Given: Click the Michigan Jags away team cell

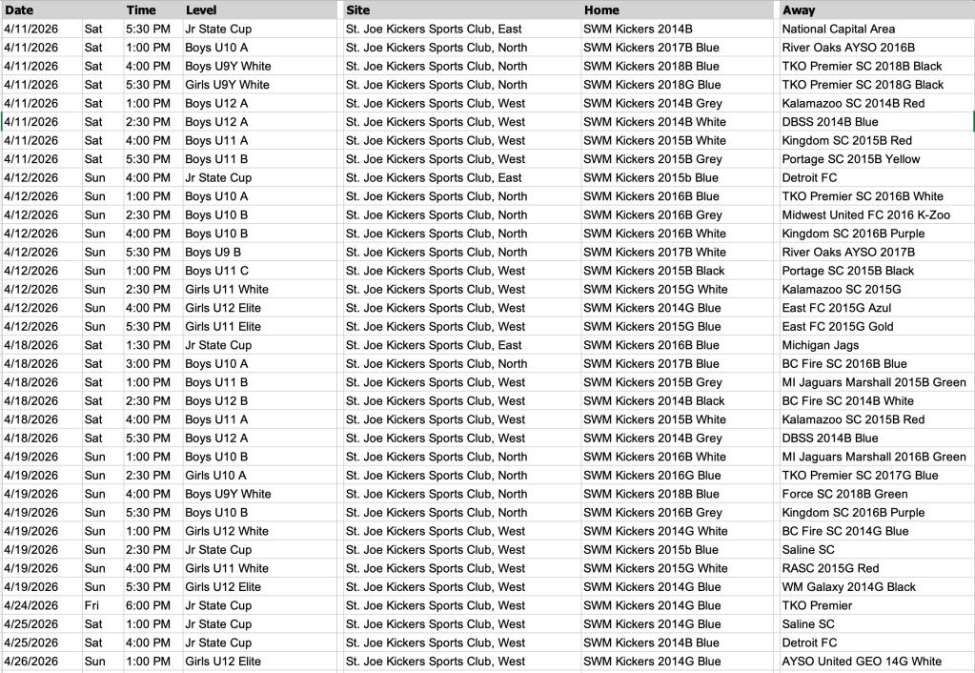Looking at the screenshot, I should coord(820,345).
